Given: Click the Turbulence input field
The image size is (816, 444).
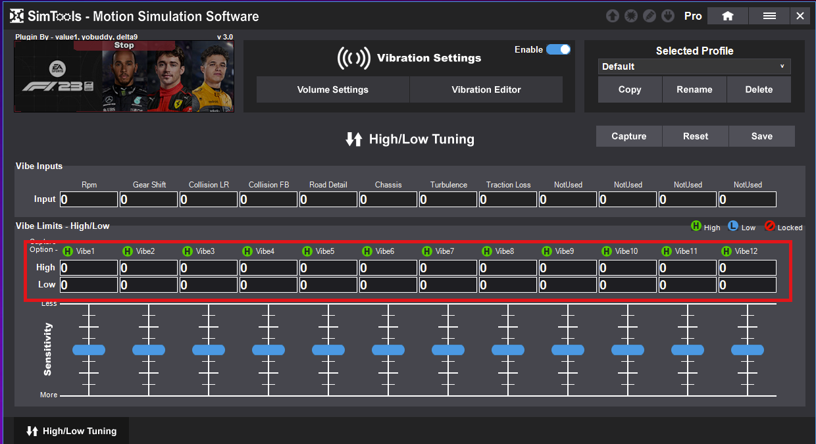Looking at the screenshot, I should click(x=448, y=199).
